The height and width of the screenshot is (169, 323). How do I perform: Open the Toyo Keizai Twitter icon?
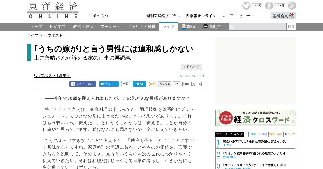pyautogui.click(x=246, y=6)
